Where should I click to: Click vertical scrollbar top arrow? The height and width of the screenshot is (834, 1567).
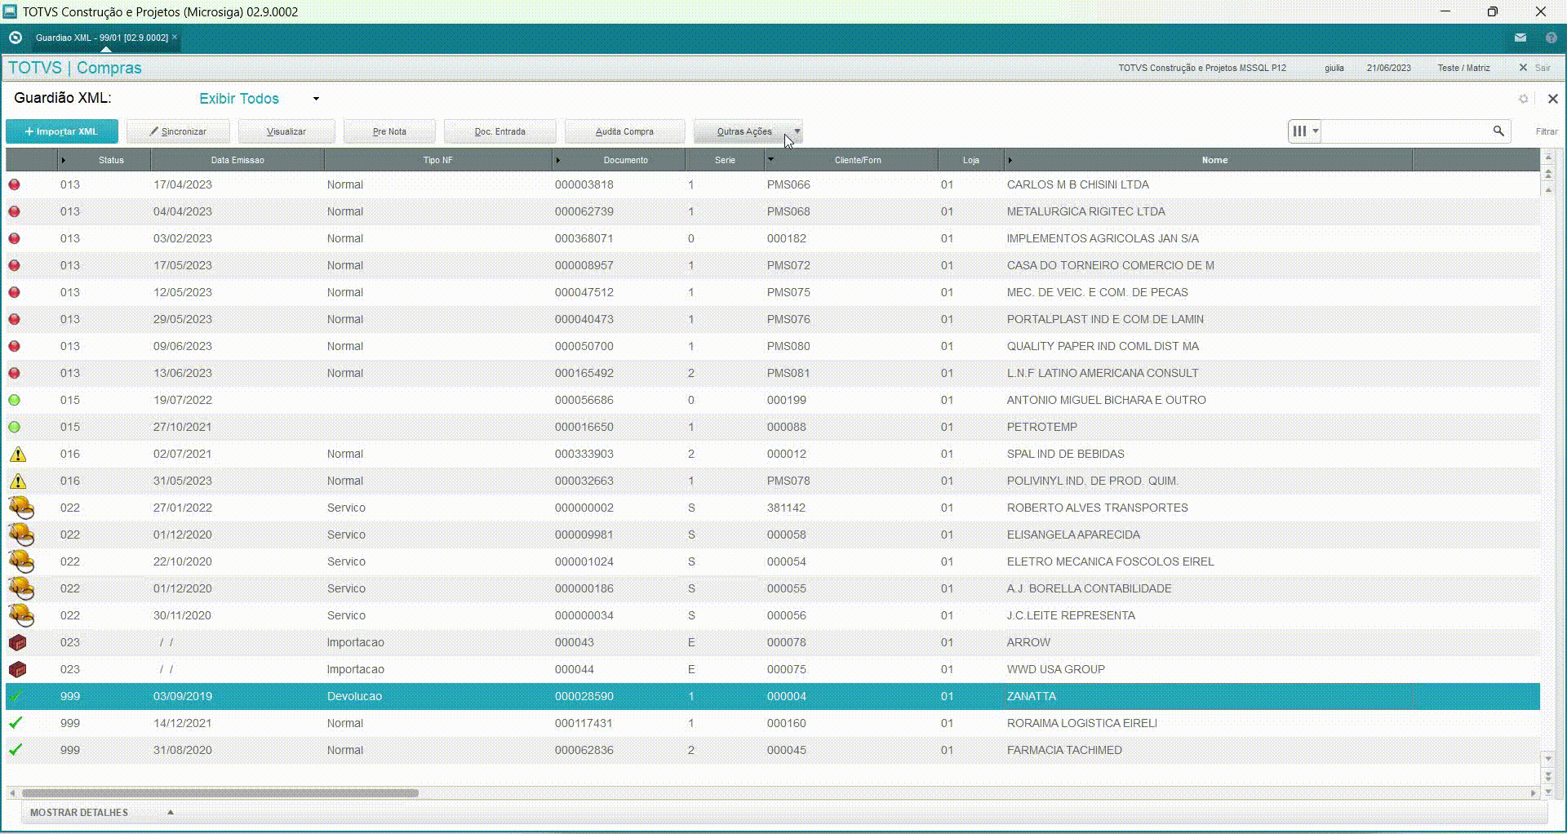coord(1548,157)
